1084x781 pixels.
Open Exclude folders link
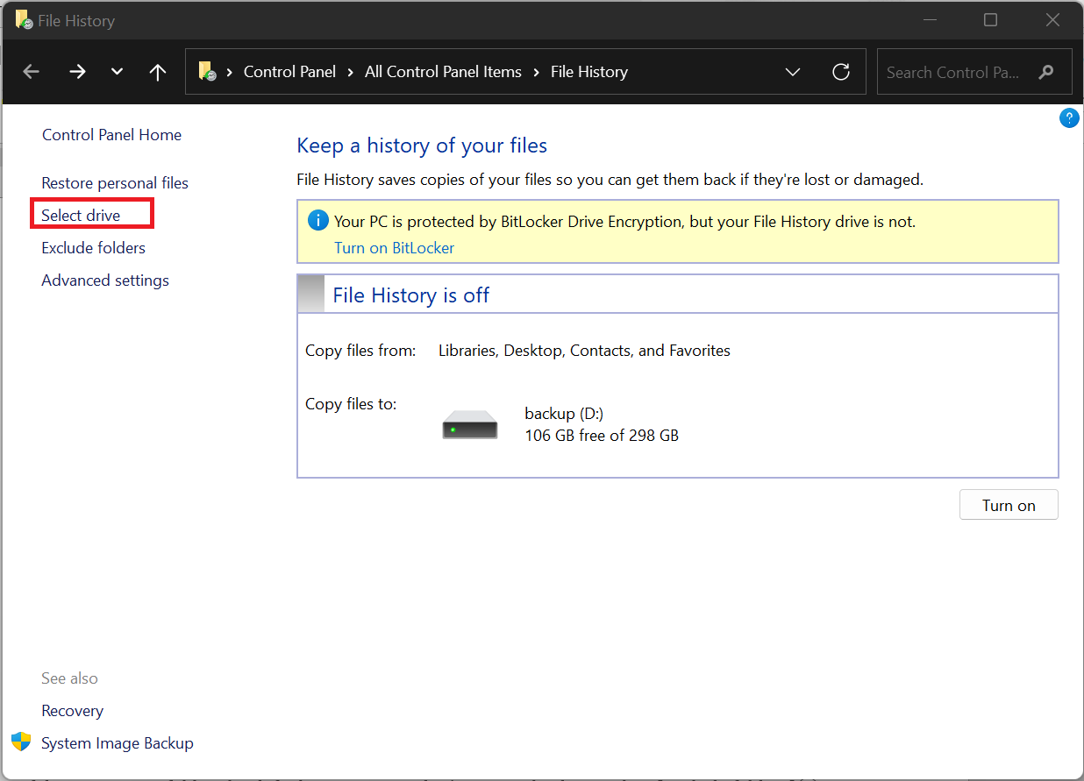pos(93,248)
